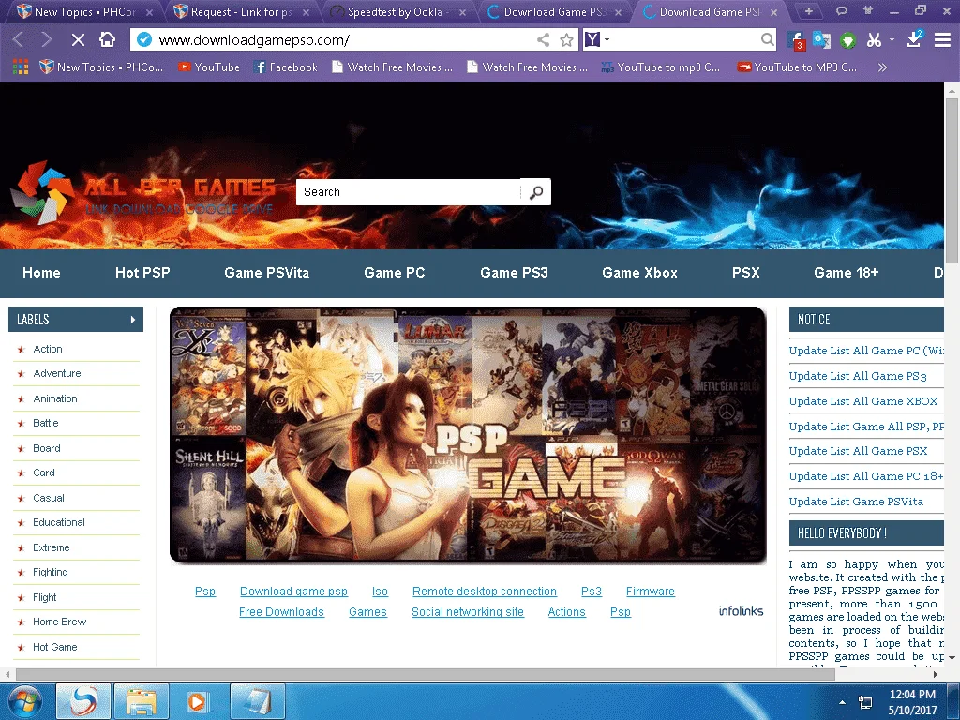
Task: Select Adventure label in sidebar
Action: click(57, 373)
